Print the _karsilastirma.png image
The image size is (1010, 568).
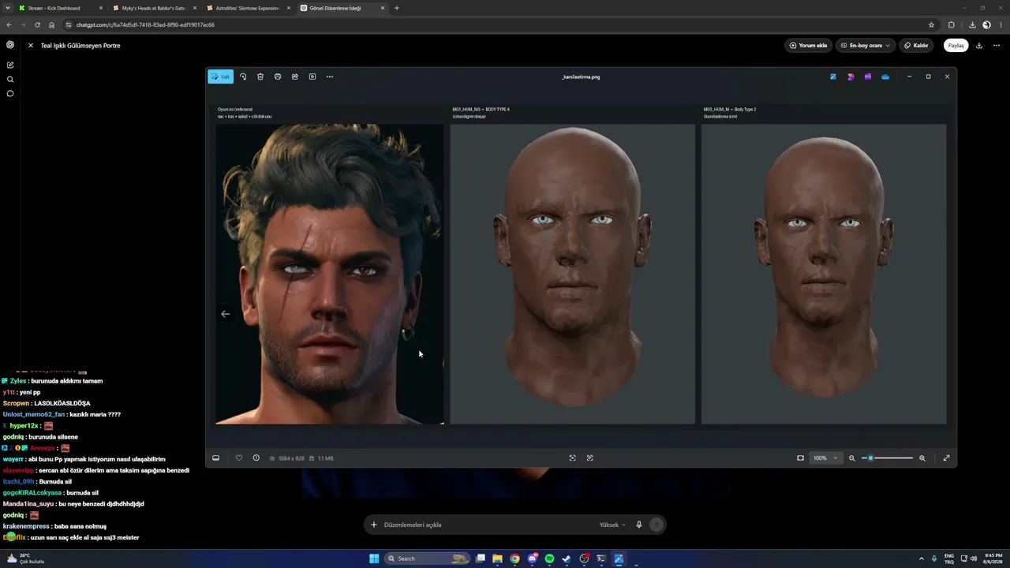coord(278,77)
